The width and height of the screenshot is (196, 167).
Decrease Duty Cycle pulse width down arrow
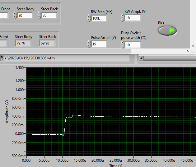tap(122, 46)
